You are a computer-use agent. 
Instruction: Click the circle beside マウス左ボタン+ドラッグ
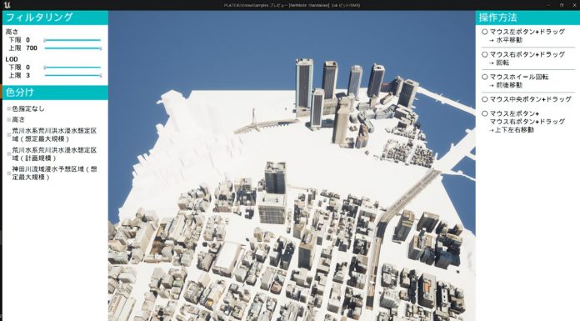tap(484, 32)
